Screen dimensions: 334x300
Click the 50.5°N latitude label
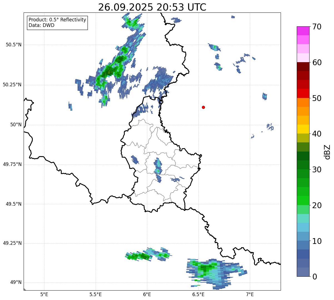click(x=14, y=45)
